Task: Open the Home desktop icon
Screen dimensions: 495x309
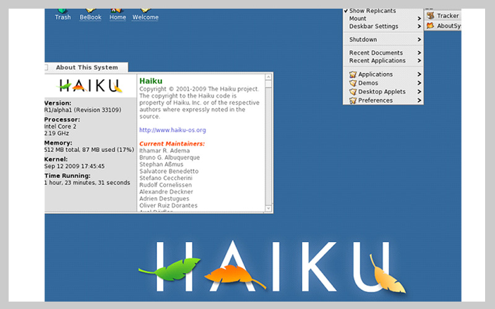Action: [118, 15]
